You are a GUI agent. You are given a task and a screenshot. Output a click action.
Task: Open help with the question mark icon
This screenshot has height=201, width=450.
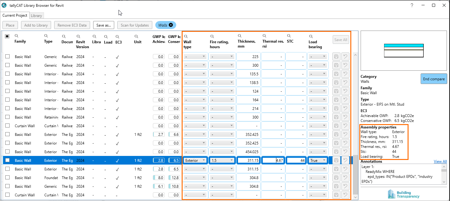click(x=412, y=5)
